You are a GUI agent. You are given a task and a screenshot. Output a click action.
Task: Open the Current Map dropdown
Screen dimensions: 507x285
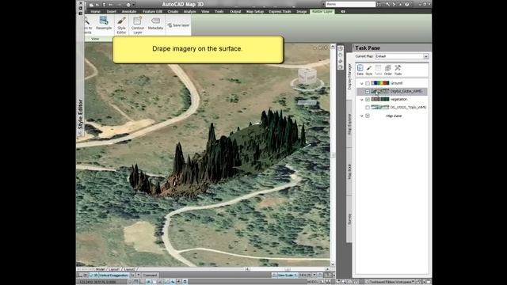point(426,56)
